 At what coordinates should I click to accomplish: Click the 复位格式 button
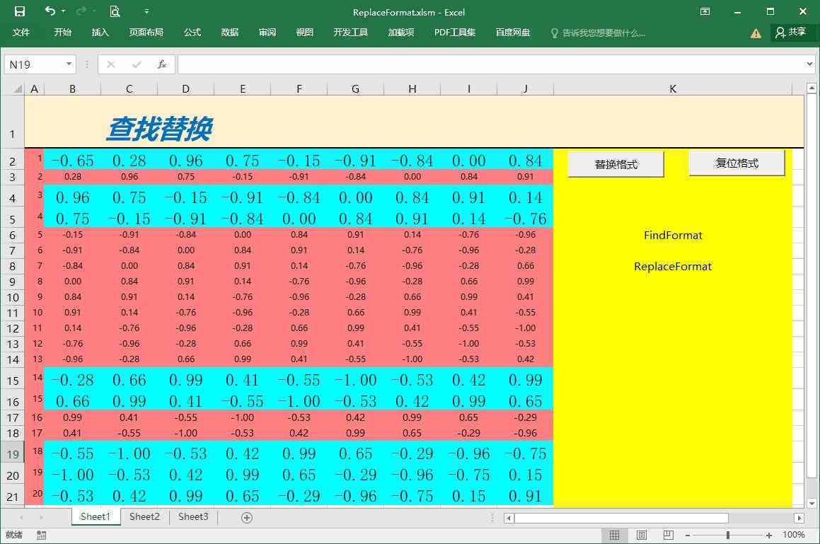[737, 163]
